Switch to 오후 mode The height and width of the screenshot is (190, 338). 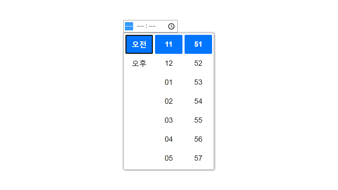click(x=139, y=63)
